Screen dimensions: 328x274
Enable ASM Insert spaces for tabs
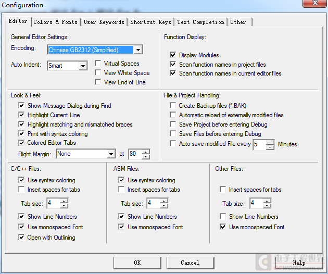point(121,190)
